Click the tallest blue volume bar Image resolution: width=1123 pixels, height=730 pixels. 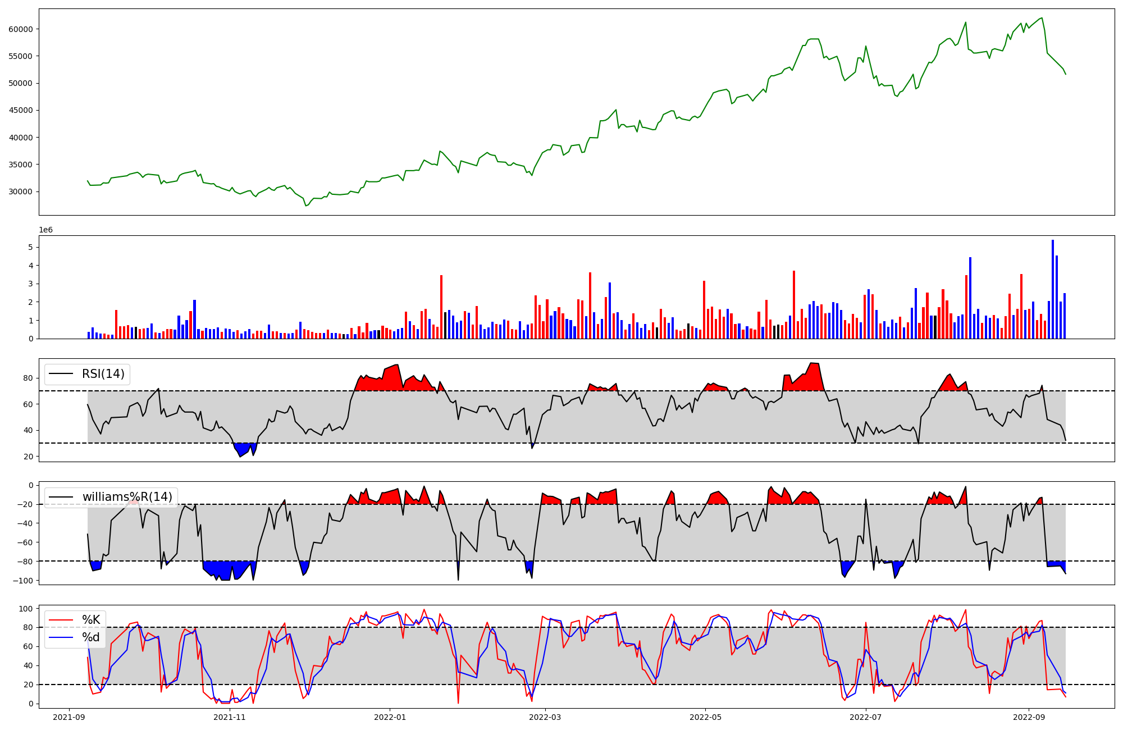click(x=1053, y=289)
